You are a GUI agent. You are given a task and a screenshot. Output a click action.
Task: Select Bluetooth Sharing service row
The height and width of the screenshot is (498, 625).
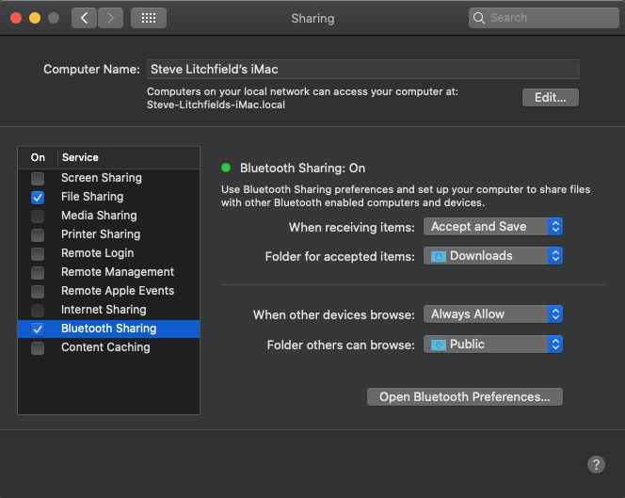coord(109,329)
